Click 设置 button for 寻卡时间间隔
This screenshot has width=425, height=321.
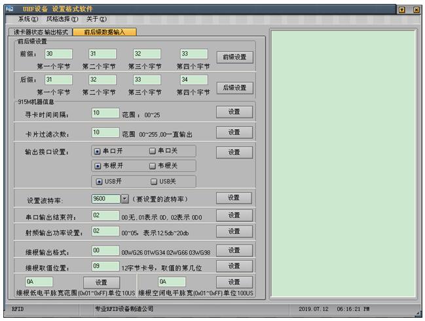[x=234, y=112]
